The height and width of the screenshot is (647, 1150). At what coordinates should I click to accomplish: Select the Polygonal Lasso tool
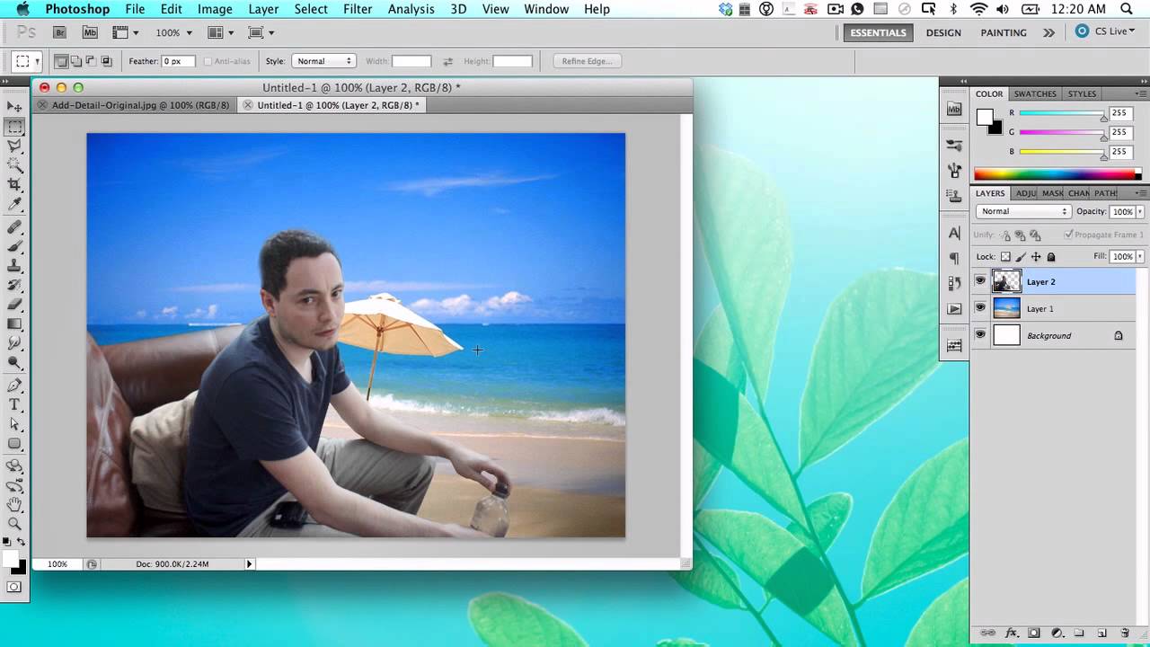tap(14, 146)
